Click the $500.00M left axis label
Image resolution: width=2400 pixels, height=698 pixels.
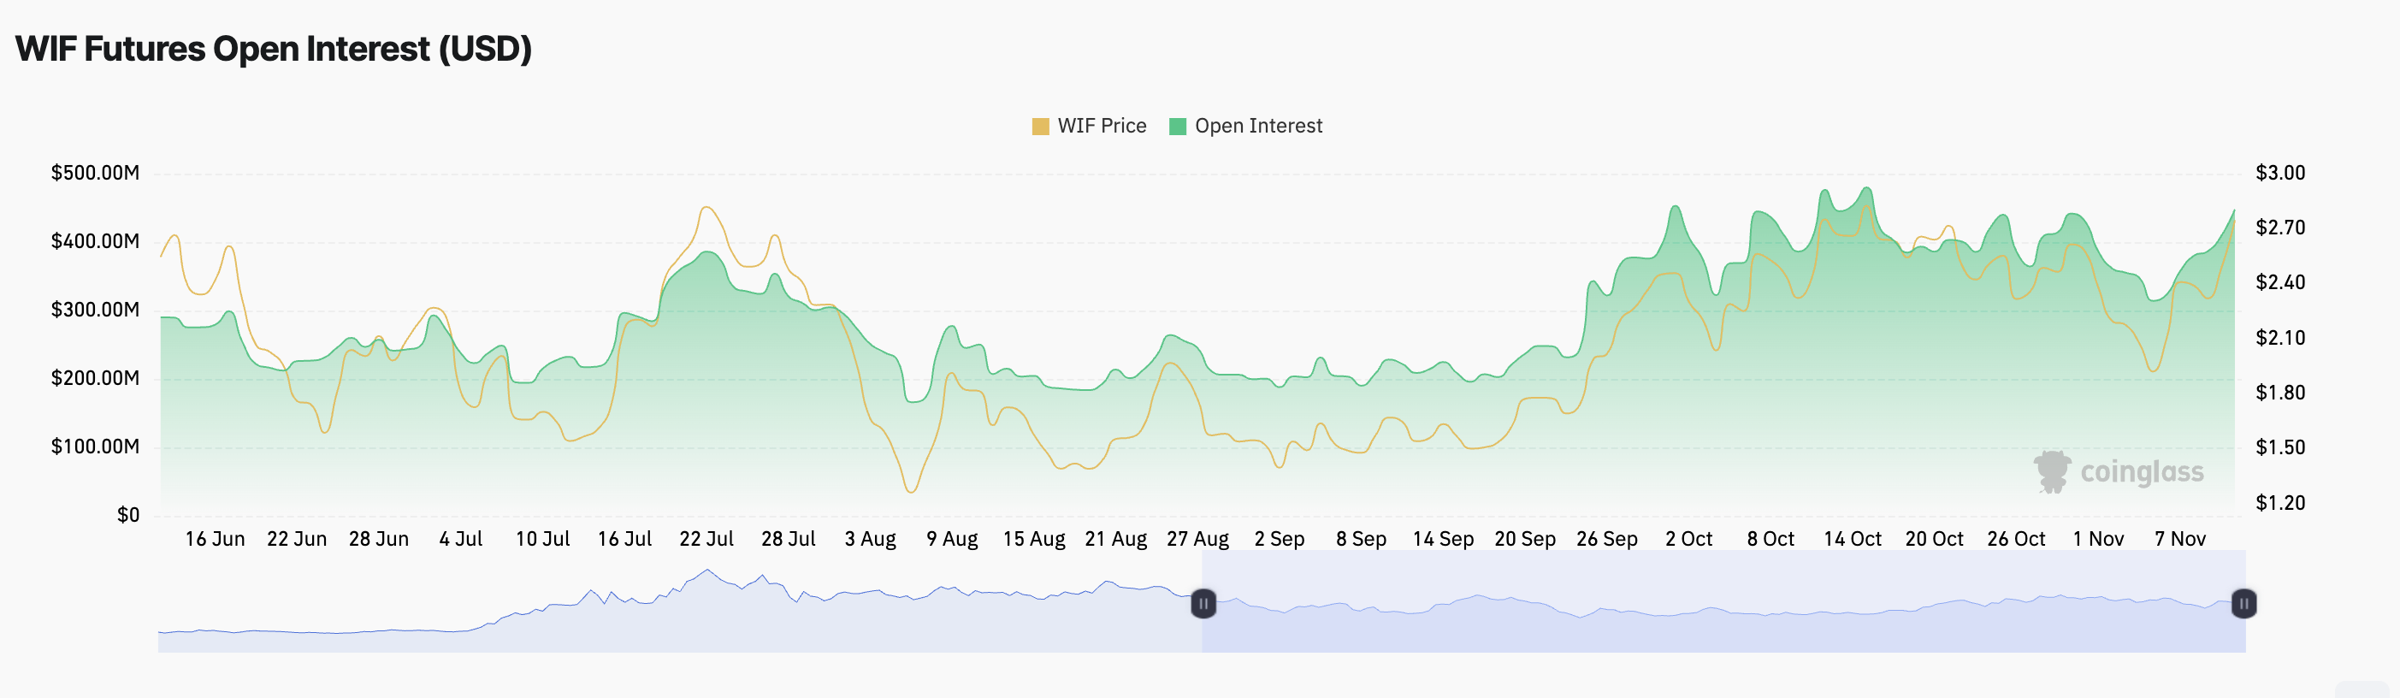point(95,173)
